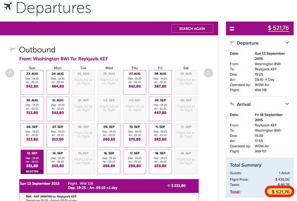The height and width of the screenshot is (201, 297).
Task: Click the selected 13. SEP date cell
Action: pyautogui.click(x=32, y=162)
